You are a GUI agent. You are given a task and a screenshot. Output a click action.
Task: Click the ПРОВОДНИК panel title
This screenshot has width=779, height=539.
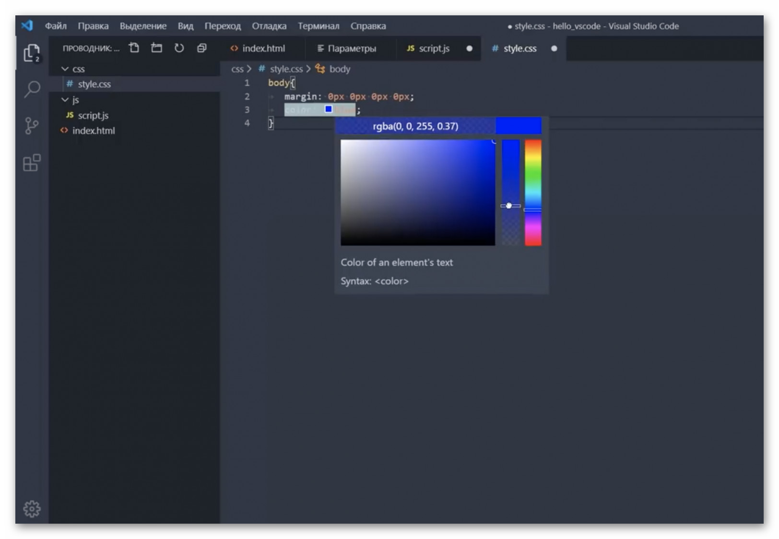(91, 48)
